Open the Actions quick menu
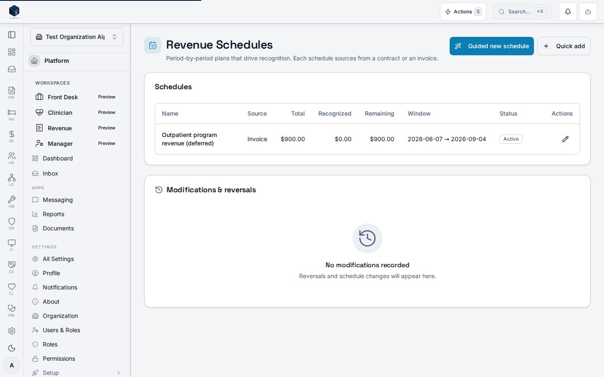The width and height of the screenshot is (604, 377). 463,12
